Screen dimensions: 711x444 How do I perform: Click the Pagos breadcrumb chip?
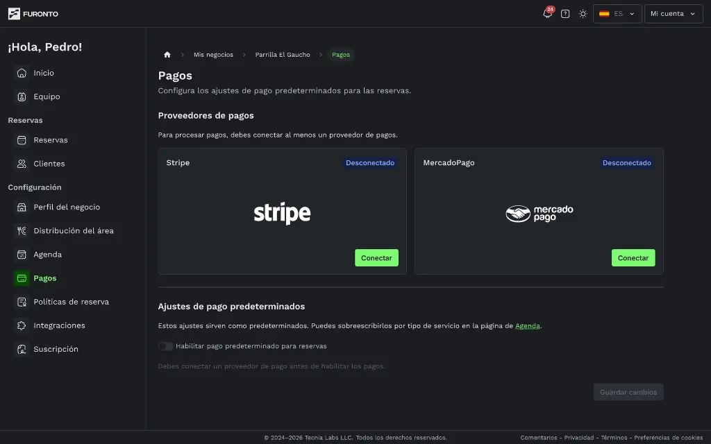tap(341, 55)
